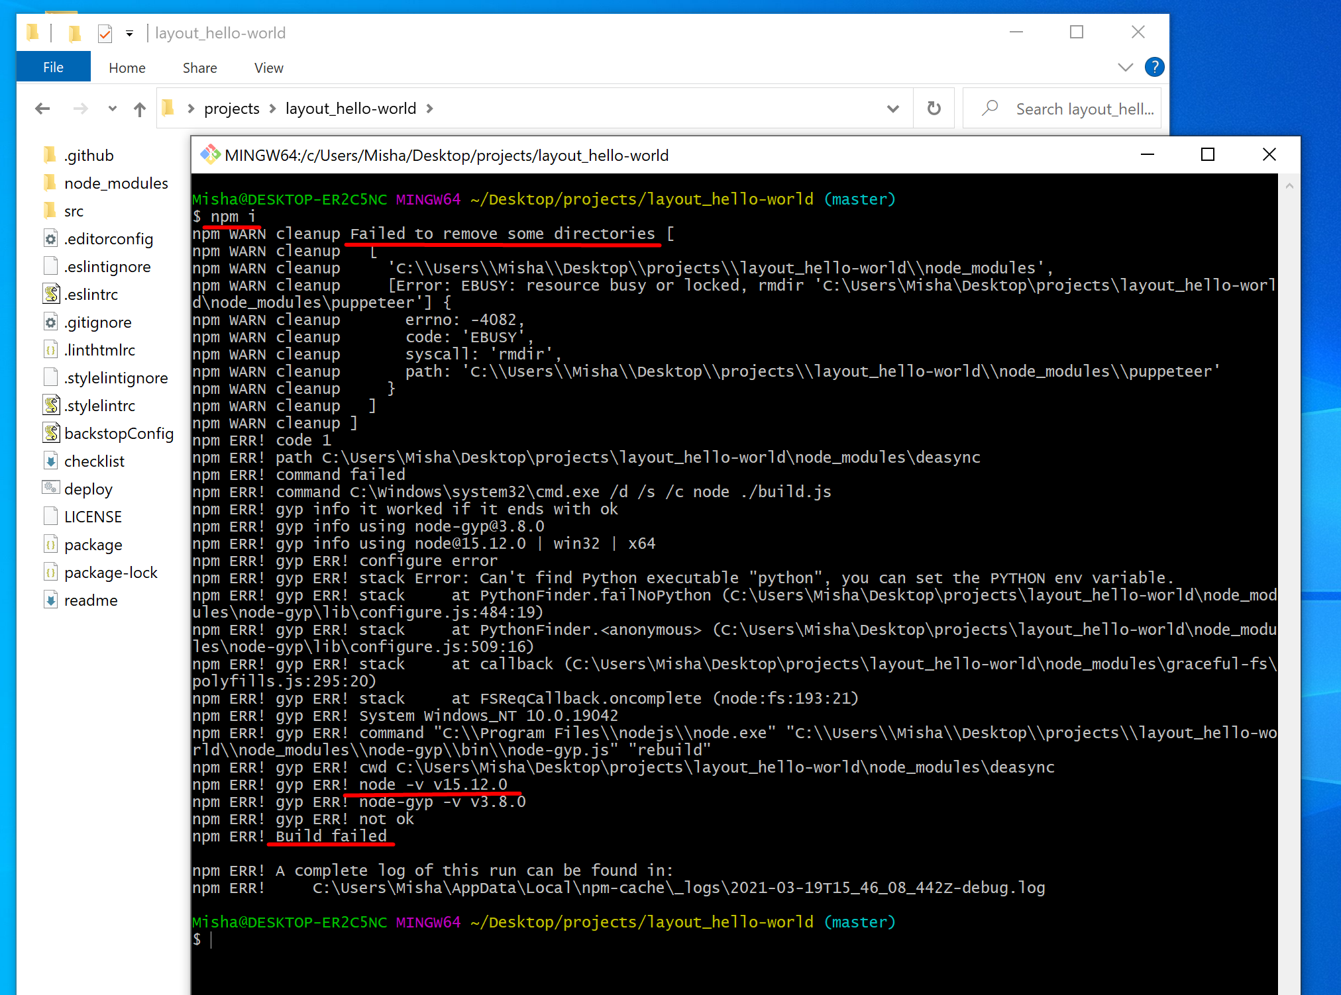Image resolution: width=1341 pixels, height=995 pixels.
Task: Click the Properties quick access icon
Action: 105,33
